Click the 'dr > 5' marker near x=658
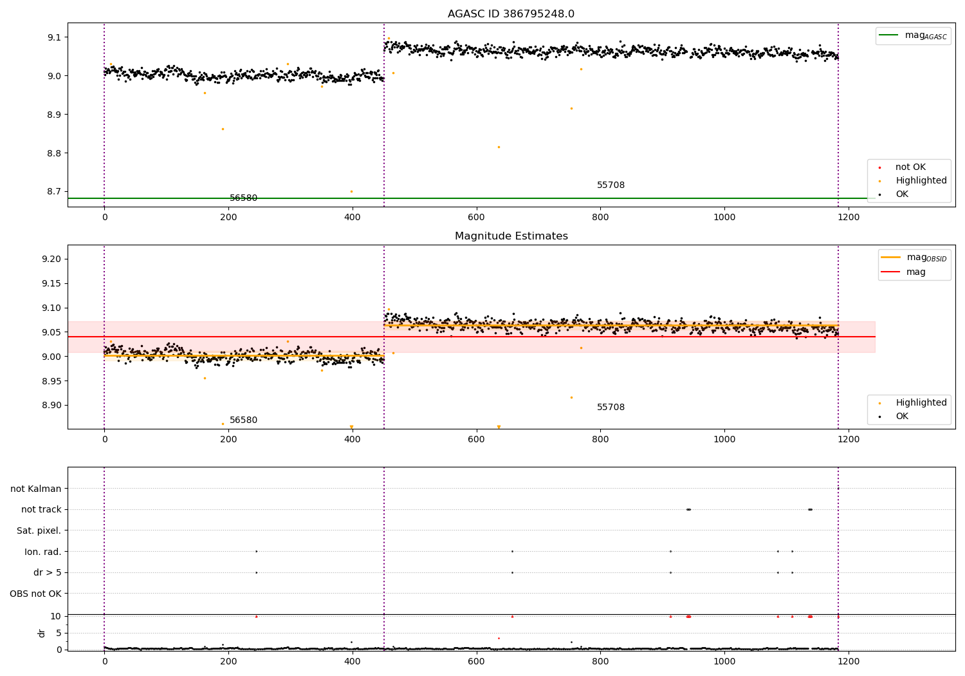Viewport: 965px width, 676px height. 512,572
